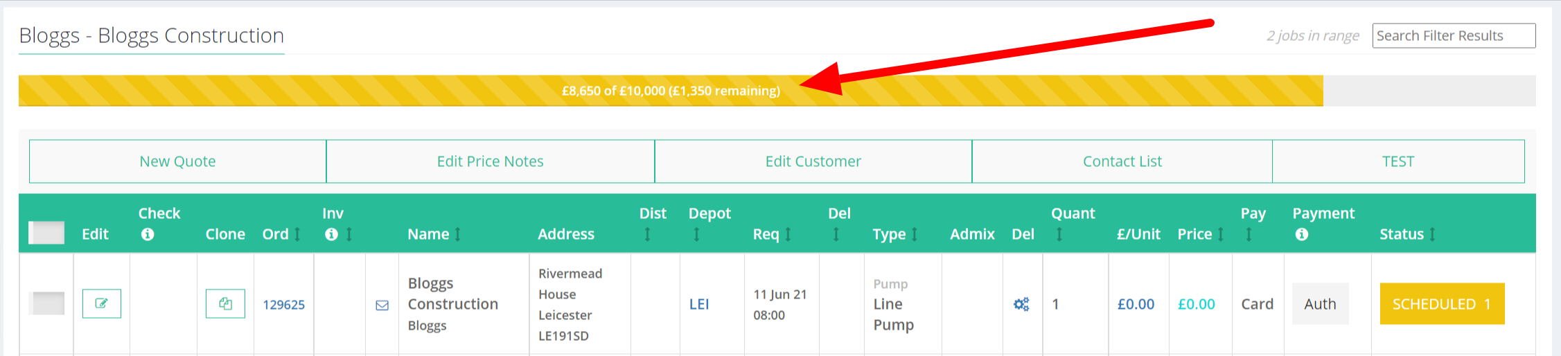The image size is (1561, 356).
Task: Click the info icon under Inv header
Action: [x=331, y=235]
